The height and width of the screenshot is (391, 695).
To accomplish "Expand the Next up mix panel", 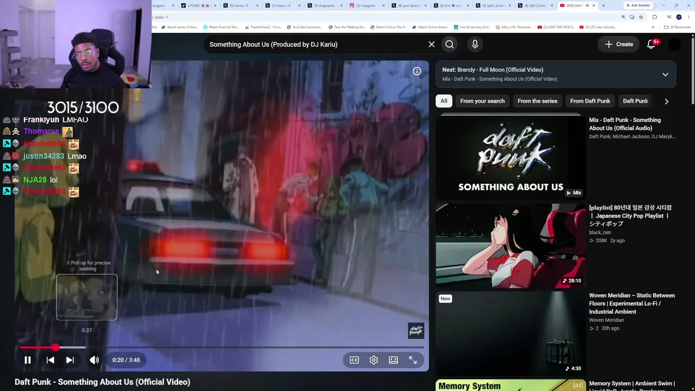I will [x=665, y=74].
